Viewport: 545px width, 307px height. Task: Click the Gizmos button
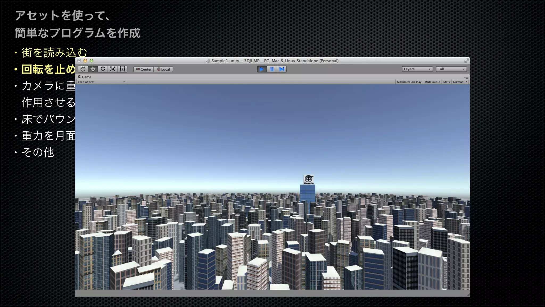[458, 82]
